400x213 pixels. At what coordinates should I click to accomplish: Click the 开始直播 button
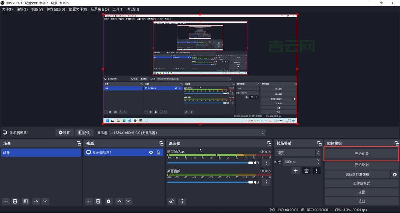click(x=361, y=154)
